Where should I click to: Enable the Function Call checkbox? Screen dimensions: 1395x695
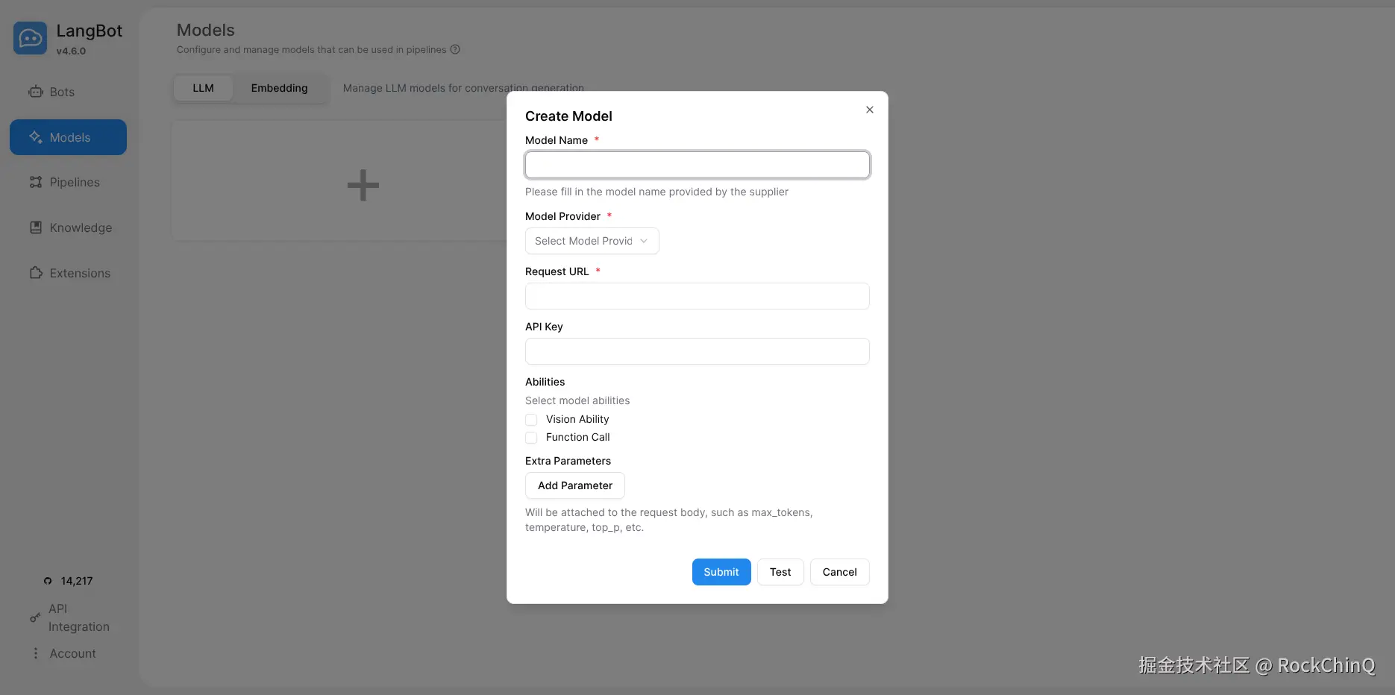pos(530,438)
